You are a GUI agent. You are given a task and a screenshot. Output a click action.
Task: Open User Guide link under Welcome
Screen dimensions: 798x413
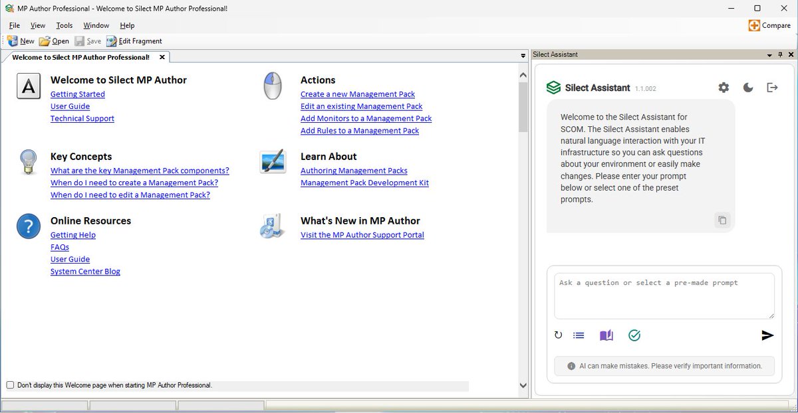tap(70, 106)
